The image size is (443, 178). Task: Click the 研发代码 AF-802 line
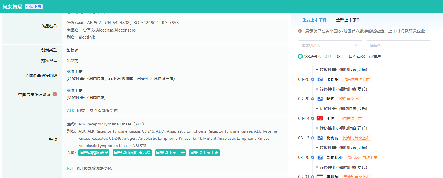[x=123, y=23]
